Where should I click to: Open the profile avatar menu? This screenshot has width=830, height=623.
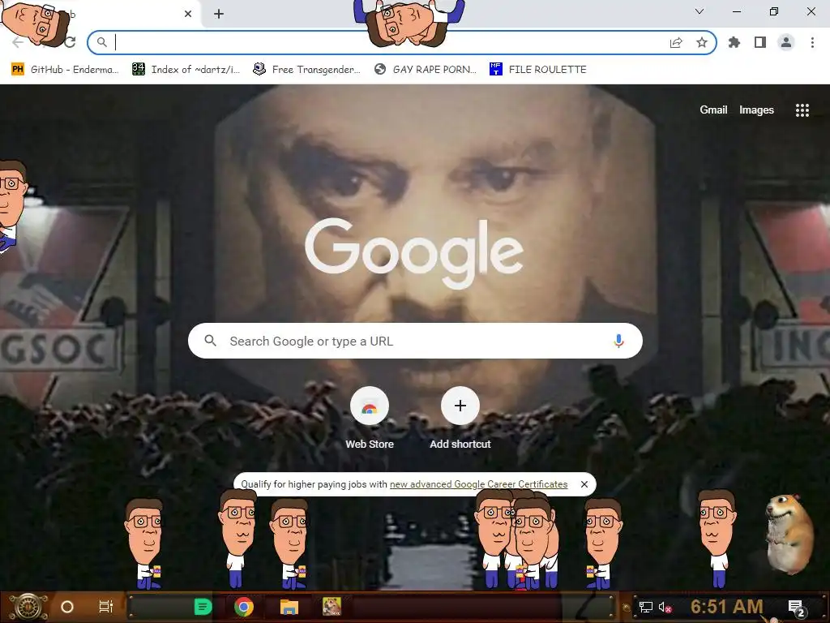point(786,42)
